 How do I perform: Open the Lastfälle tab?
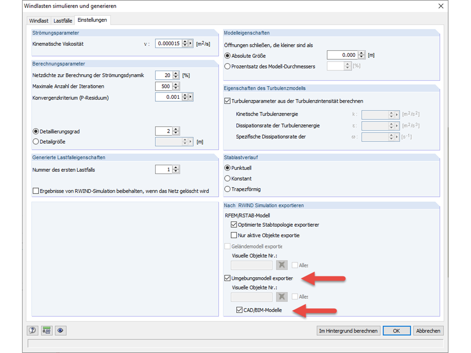62,20
